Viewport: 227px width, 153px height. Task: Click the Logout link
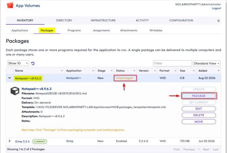click(x=216, y=8)
